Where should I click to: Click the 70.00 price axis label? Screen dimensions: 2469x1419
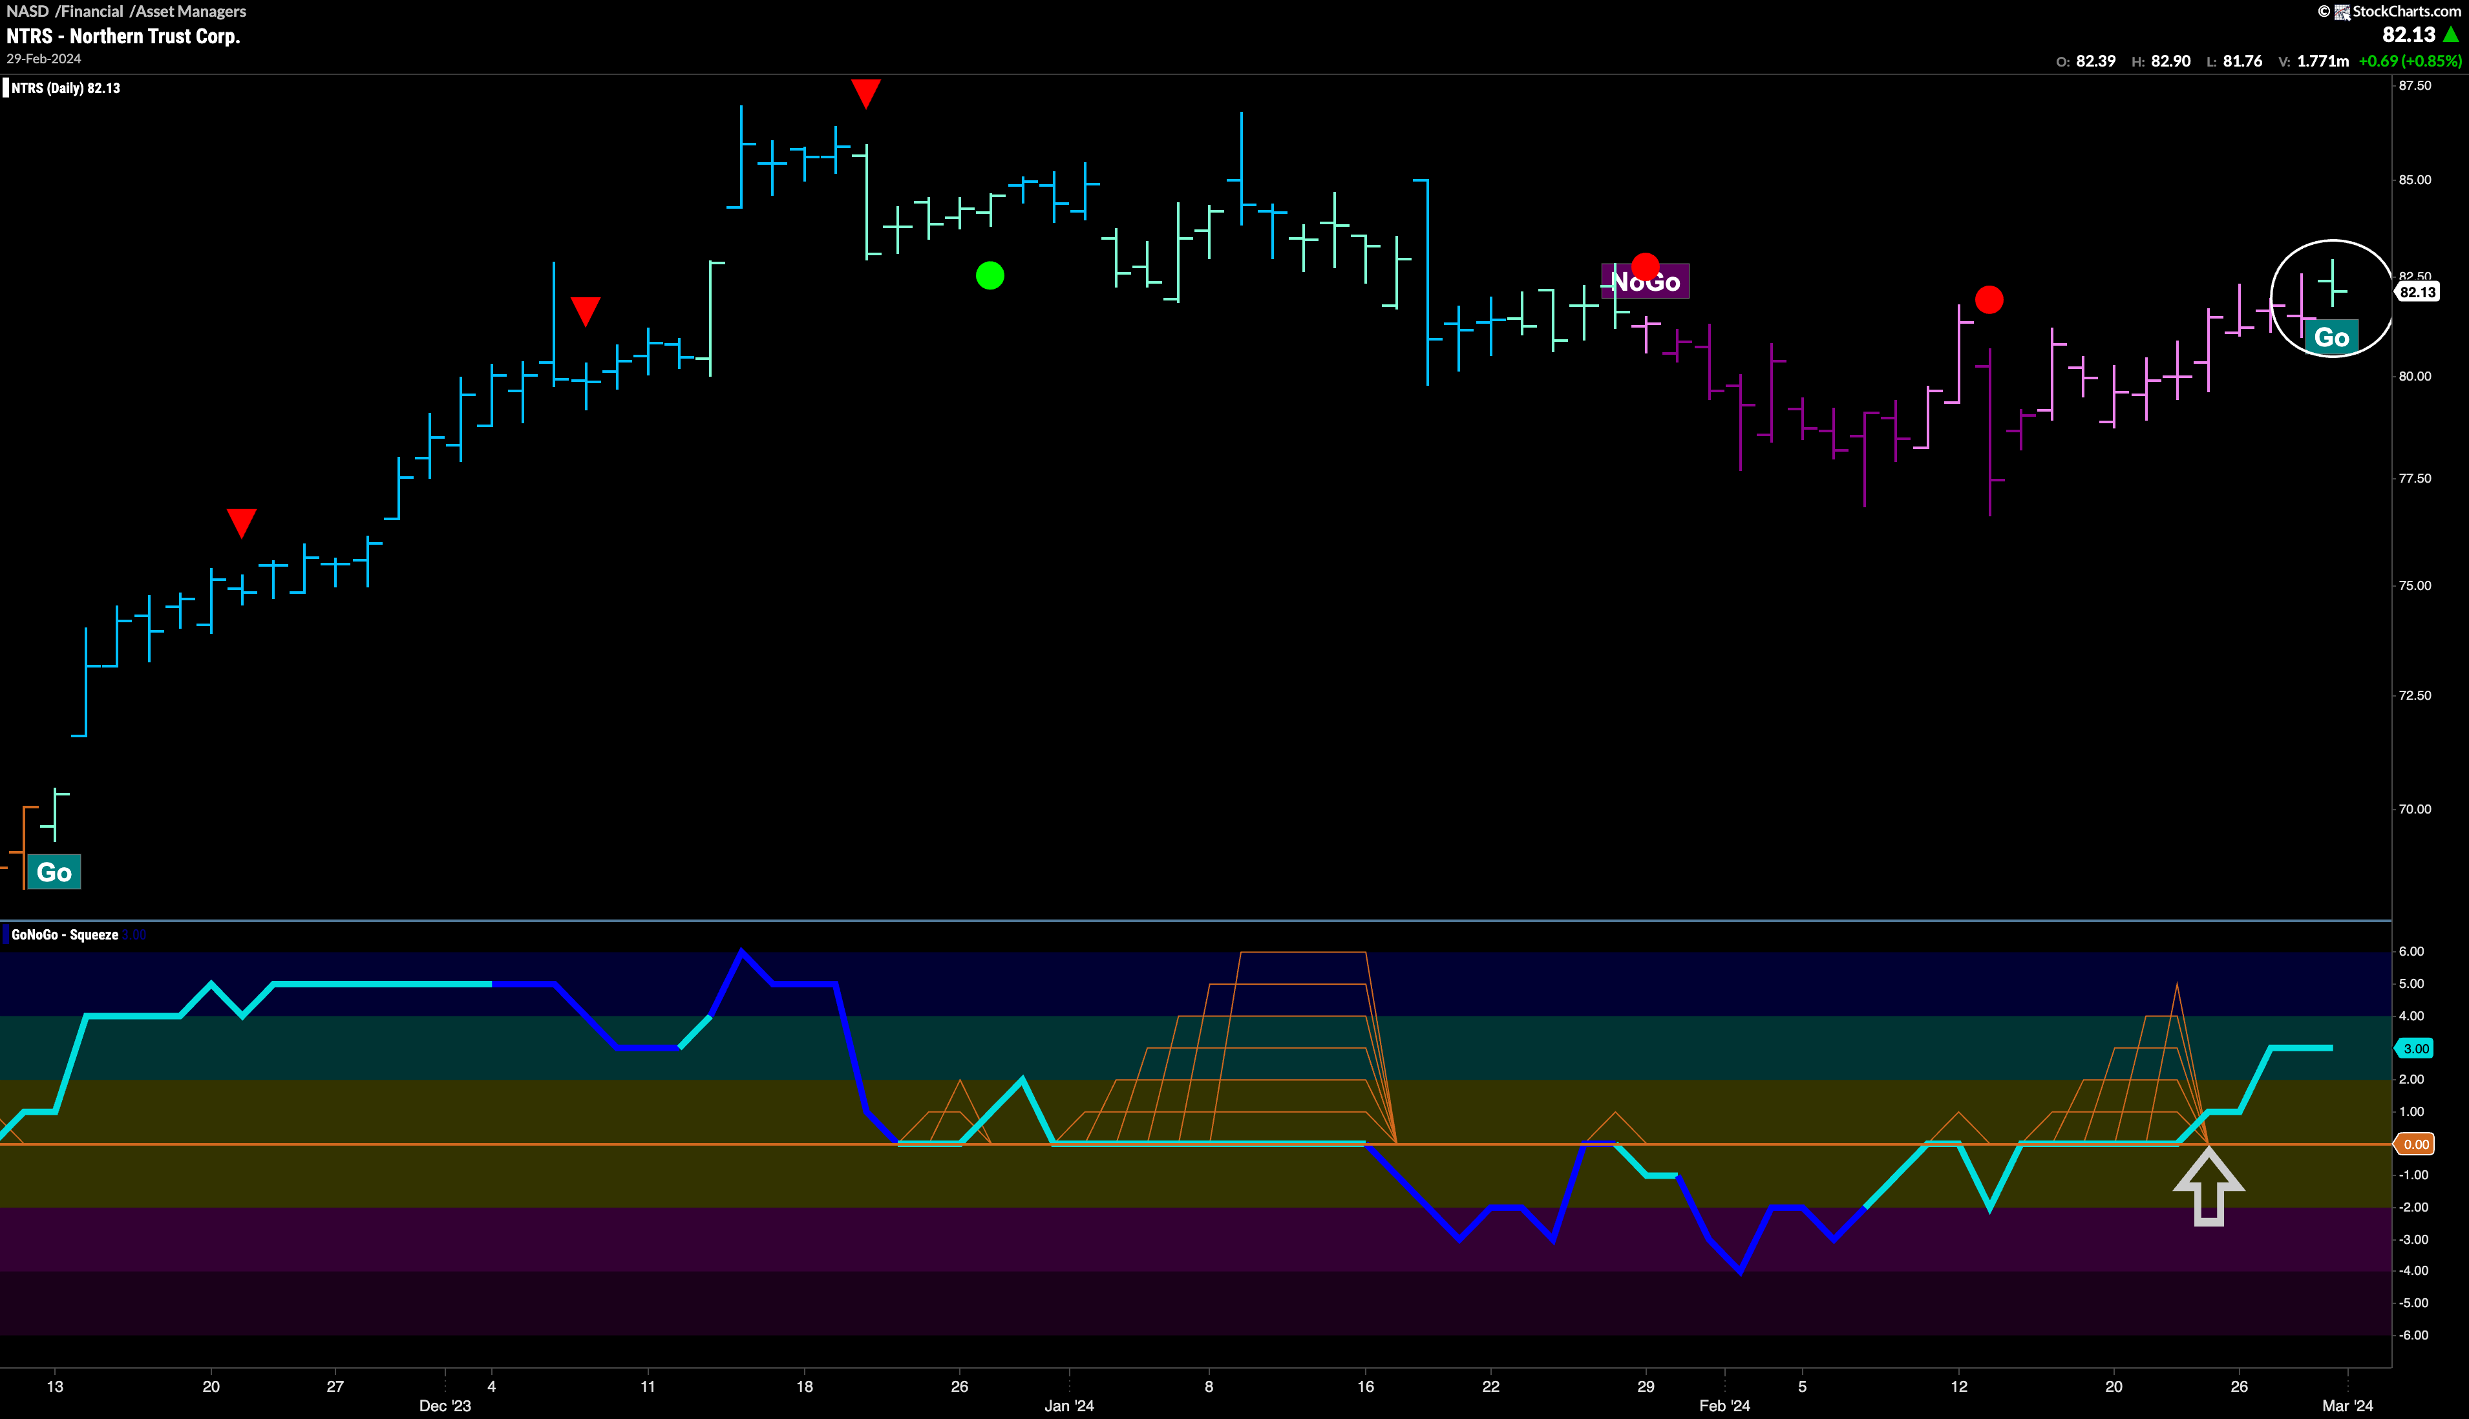pos(2415,809)
